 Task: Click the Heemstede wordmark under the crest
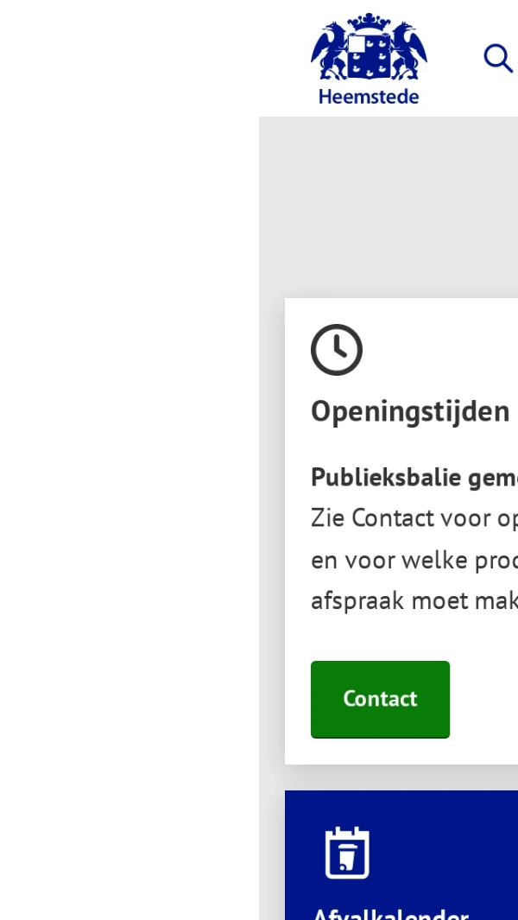(x=369, y=96)
